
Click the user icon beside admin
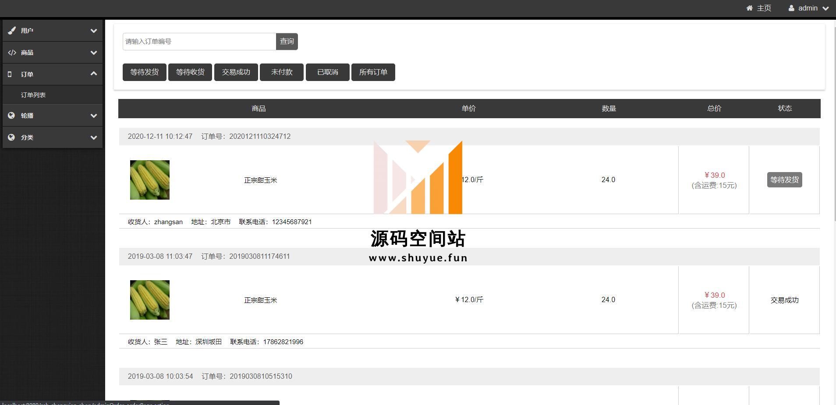click(x=791, y=8)
